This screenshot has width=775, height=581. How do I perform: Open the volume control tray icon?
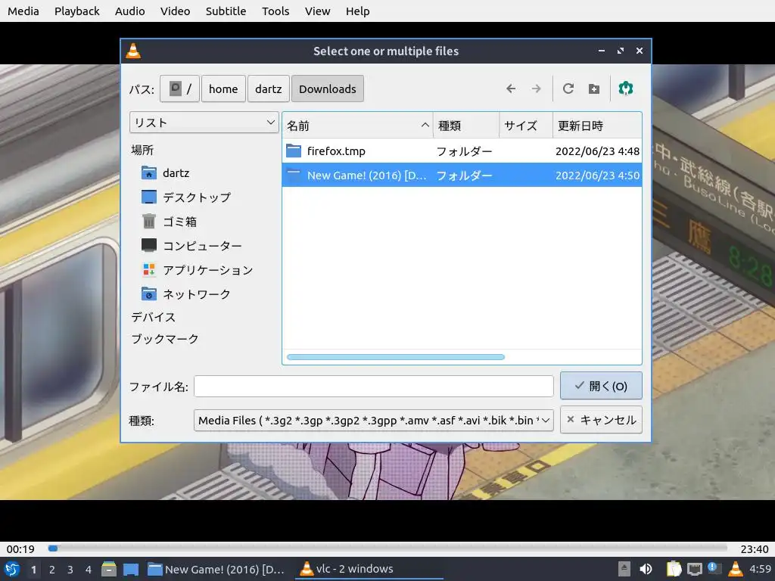646,569
